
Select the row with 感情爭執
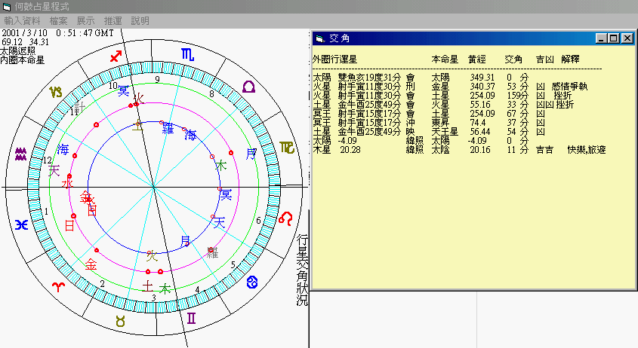450,87
